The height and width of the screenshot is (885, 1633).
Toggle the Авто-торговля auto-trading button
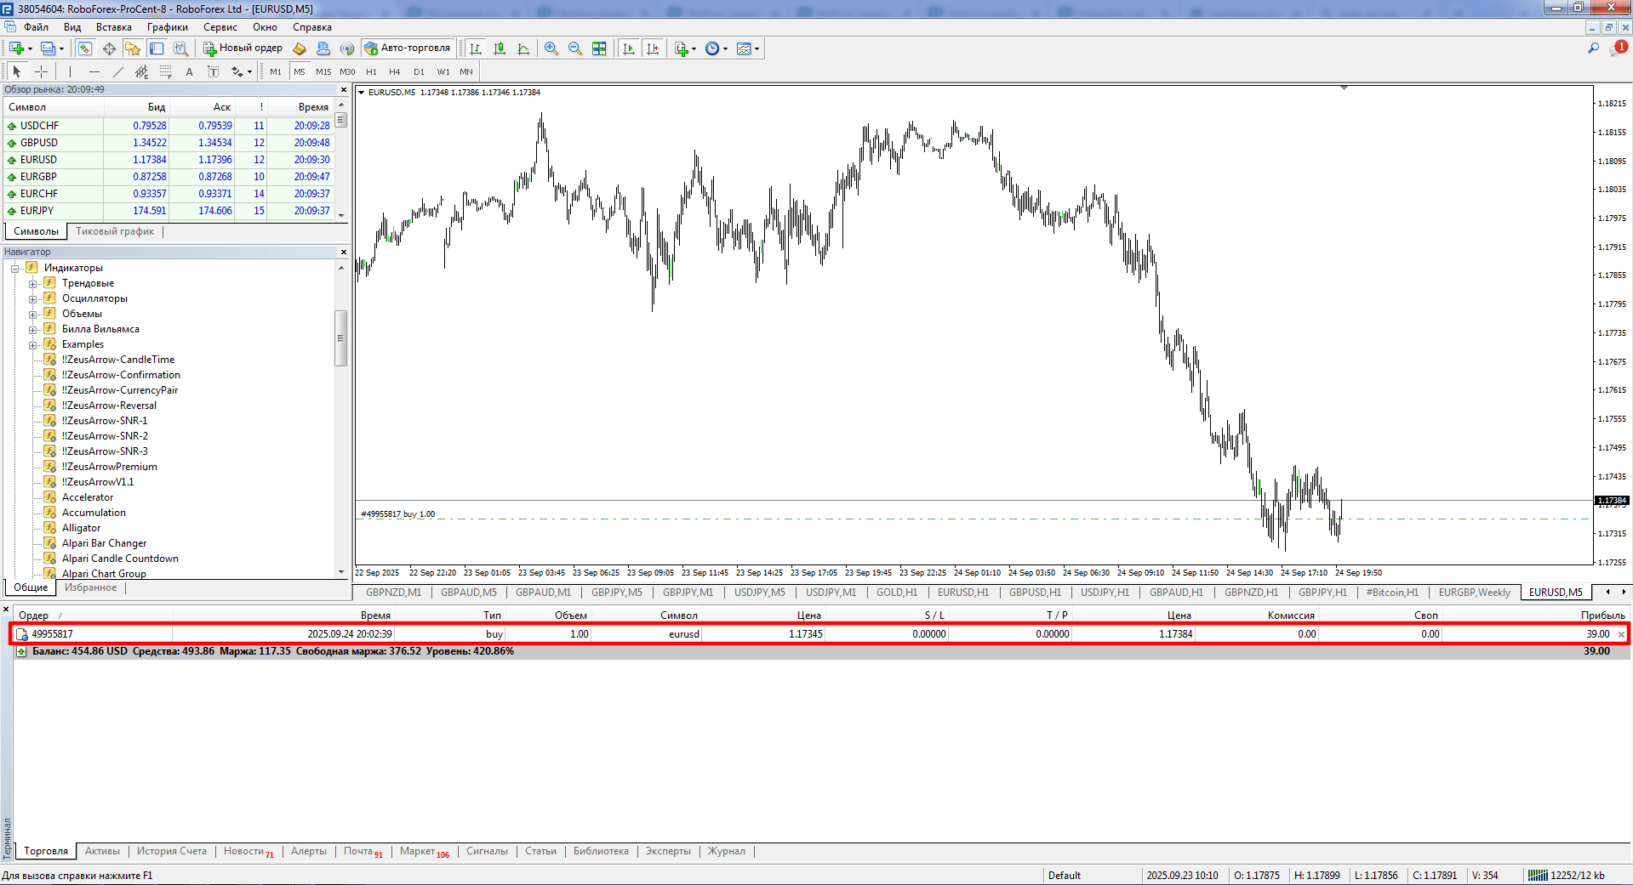(x=408, y=48)
